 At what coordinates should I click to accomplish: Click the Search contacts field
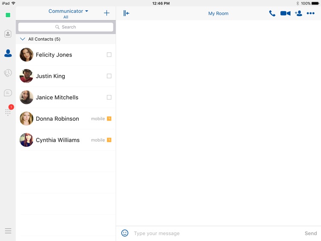tap(66, 27)
